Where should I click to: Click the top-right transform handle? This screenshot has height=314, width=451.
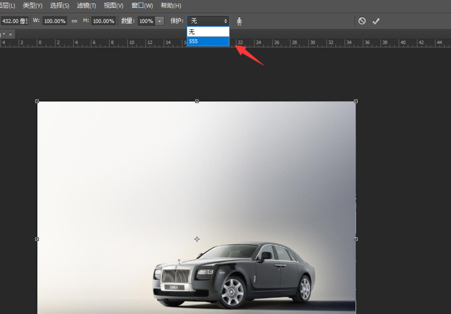coord(356,101)
